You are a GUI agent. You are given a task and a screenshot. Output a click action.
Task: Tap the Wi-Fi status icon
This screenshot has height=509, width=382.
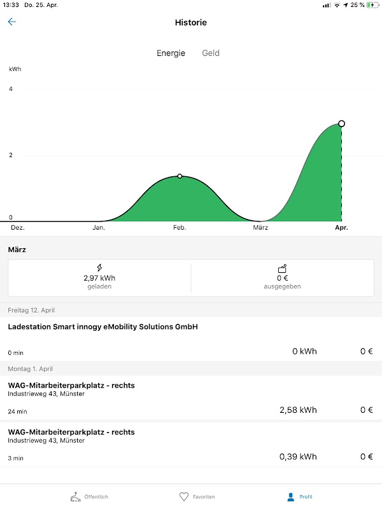337,5
